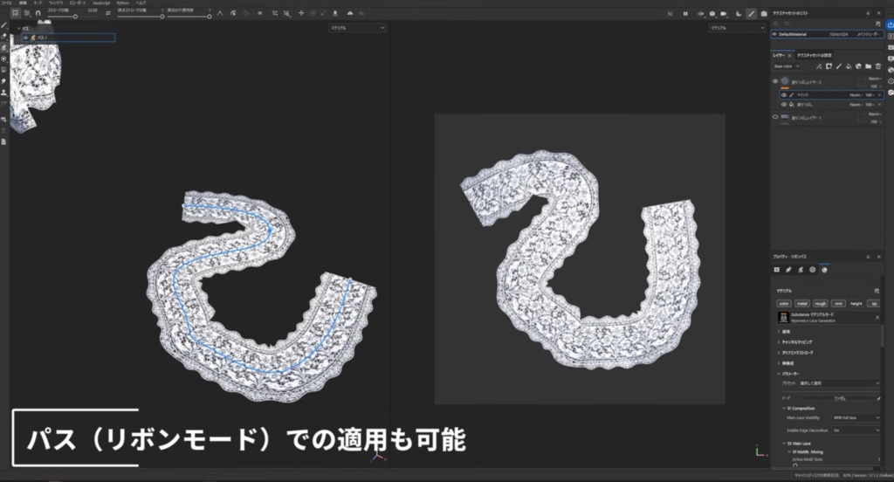Hide the 塗りつぶし effect layer
Image resolution: width=894 pixels, height=482 pixels.
(783, 105)
